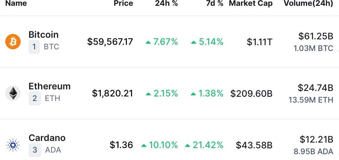Sort by the 7d % column header

[214, 4]
